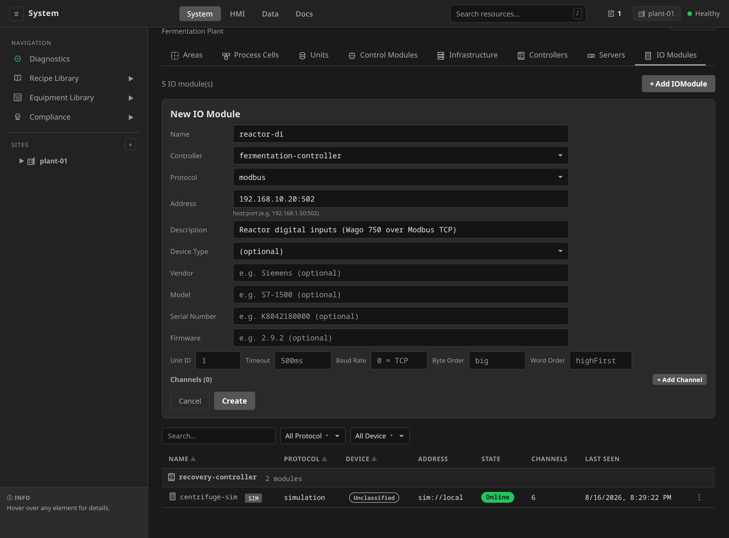Click the Description field
This screenshot has width=729, height=538.
tap(401, 230)
